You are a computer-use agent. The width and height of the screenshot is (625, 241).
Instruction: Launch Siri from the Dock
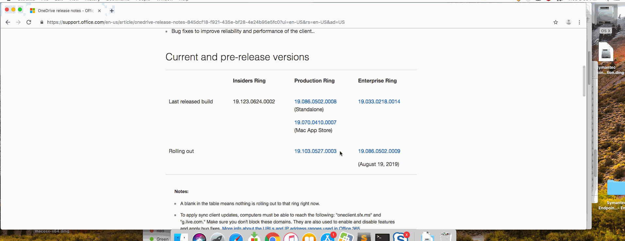pos(199,237)
